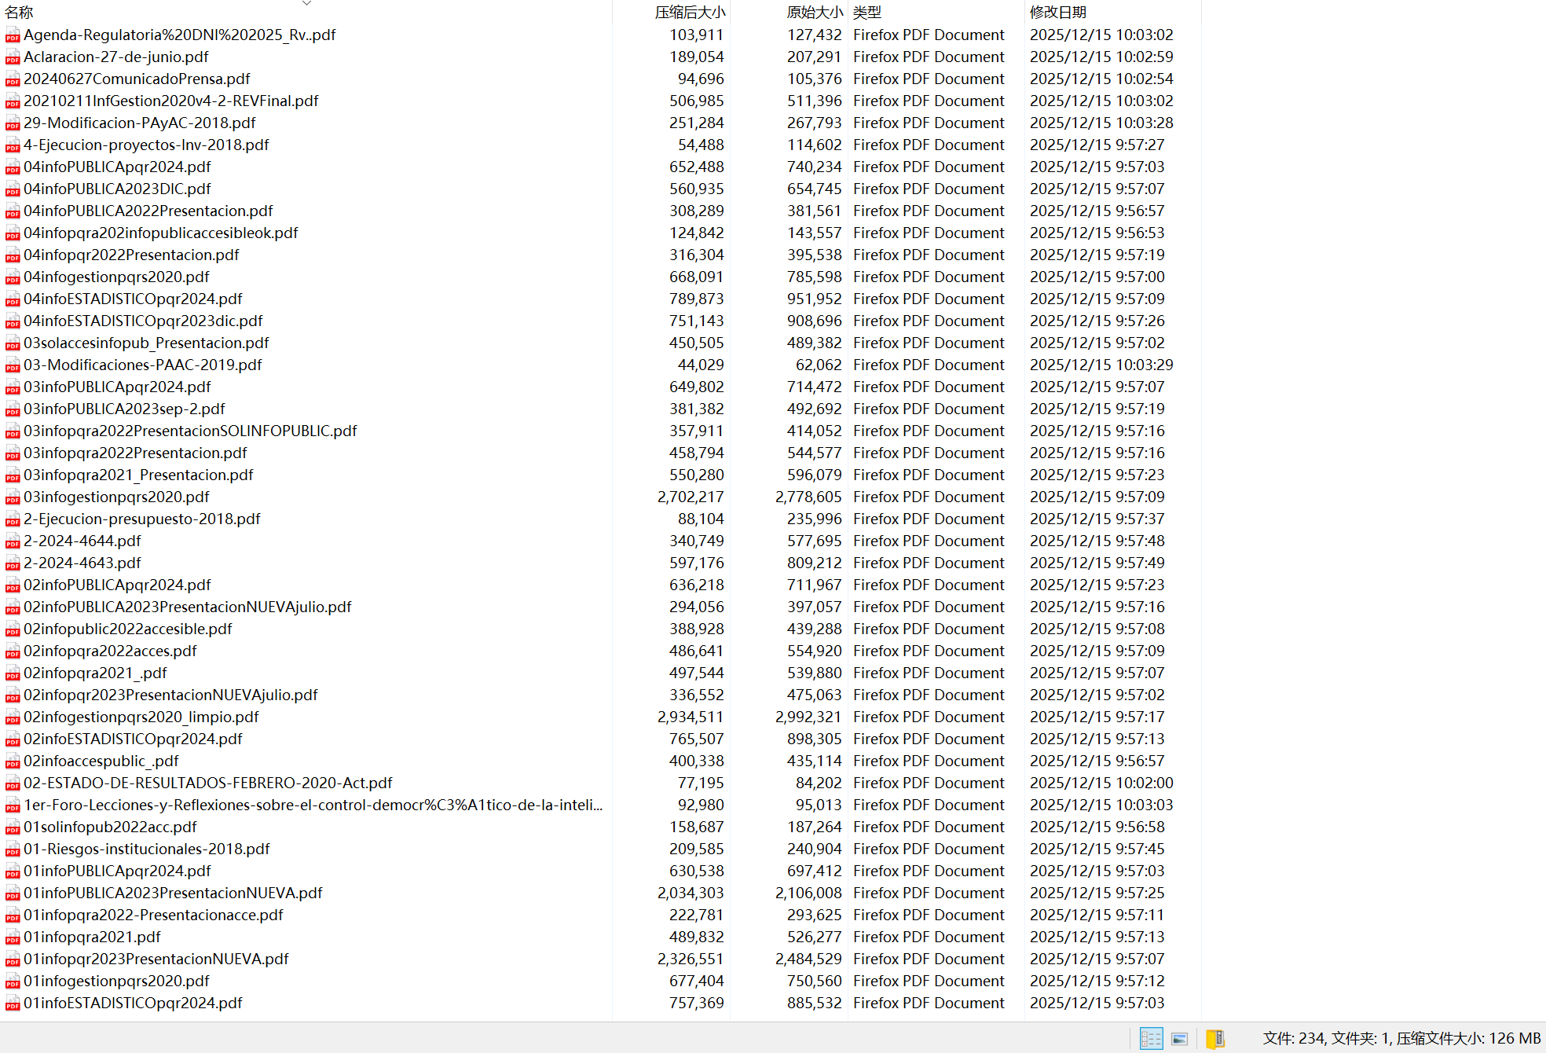Click PDF icon of 2-2024-4644.pdf

click(13, 541)
